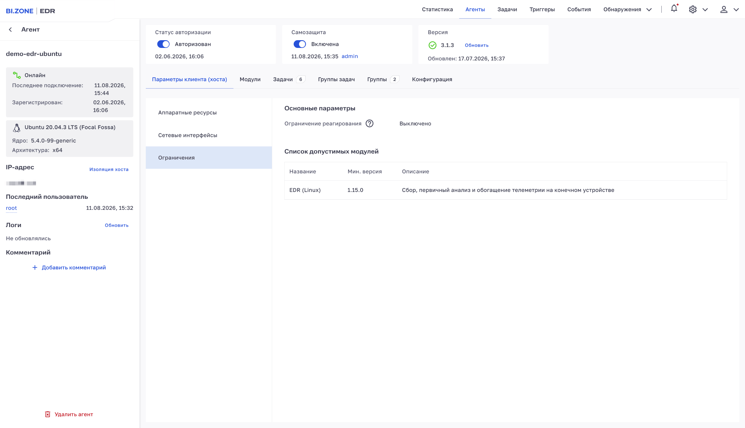Click the plus icon for adding comment
This screenshot has width=745, height=428.
35,268
